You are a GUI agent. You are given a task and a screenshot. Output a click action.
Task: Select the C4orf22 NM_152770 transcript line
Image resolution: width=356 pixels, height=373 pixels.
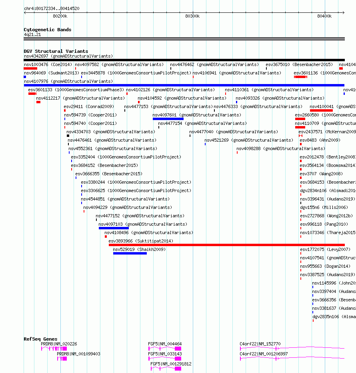[292, 349]
